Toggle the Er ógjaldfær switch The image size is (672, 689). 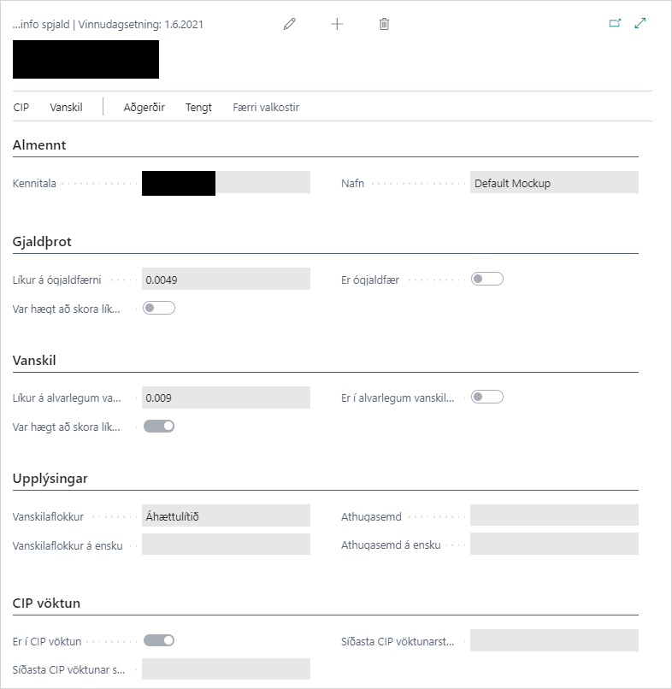tap(487, 279)
